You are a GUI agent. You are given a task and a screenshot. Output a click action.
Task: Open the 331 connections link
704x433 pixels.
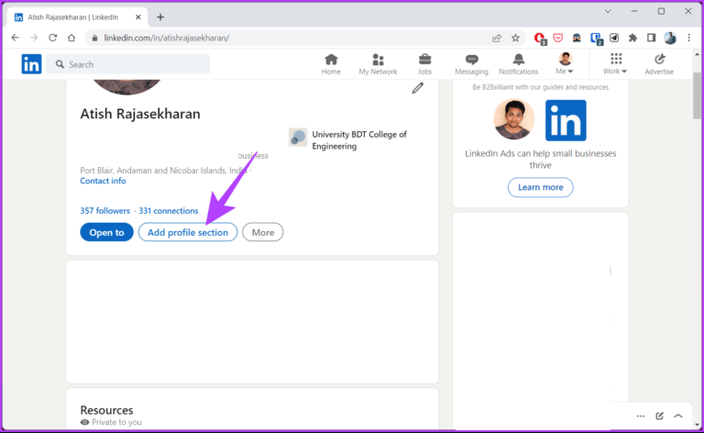pos(169,211)
